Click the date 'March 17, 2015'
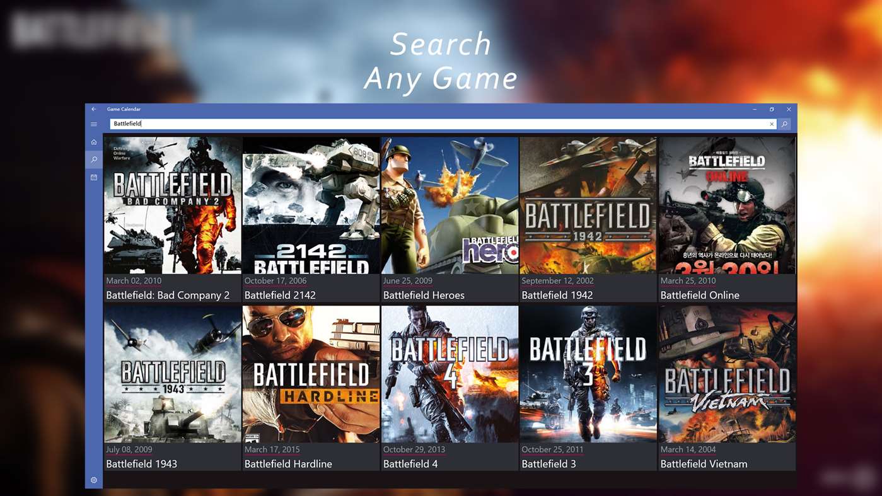This screenshot has width=882, height=496. [272, 450]
